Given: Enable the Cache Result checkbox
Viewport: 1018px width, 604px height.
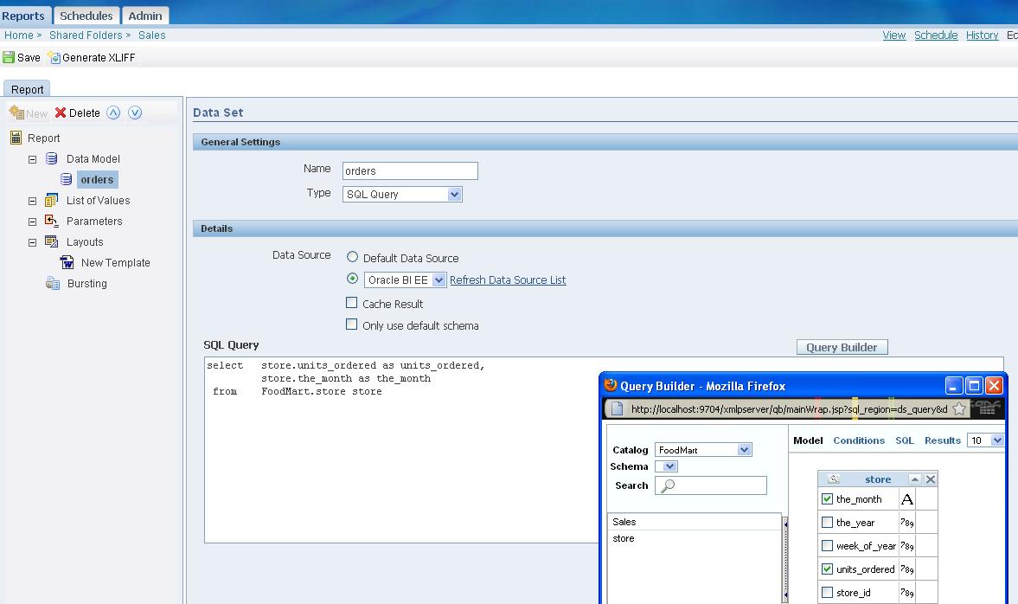Looking at the screenshot, I should click(352, 303).
